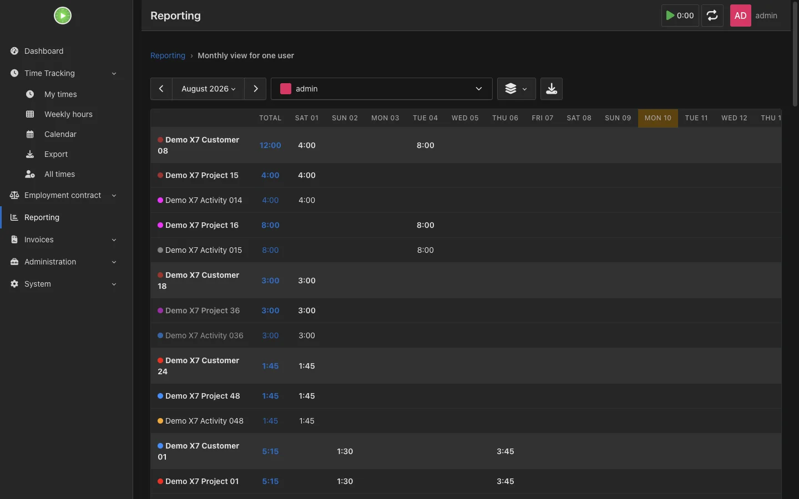Click Demo X7 Project 15 row label
The width and height of the screenshot is (799, 499).
click(x=202, y=175)
